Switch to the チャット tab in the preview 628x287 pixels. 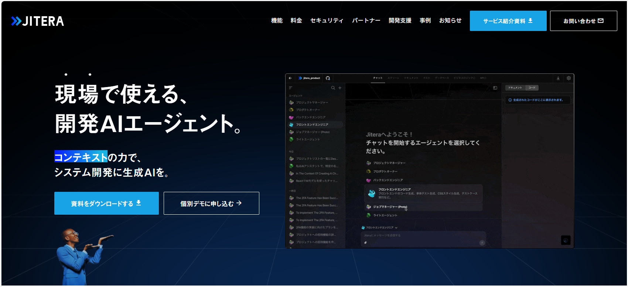(378, 78)
